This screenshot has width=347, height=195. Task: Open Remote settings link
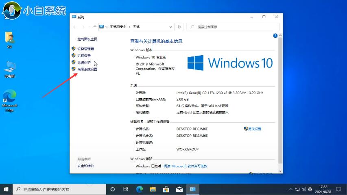click(84, 56)
